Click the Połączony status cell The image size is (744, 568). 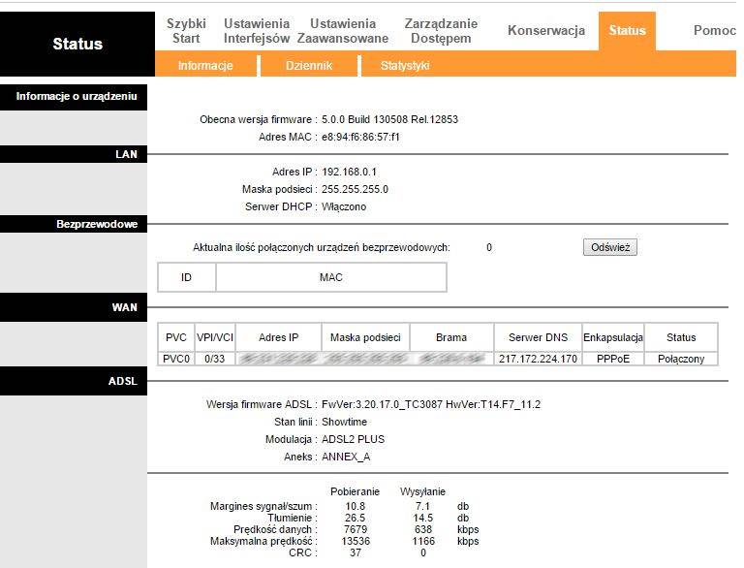point(681,359)
